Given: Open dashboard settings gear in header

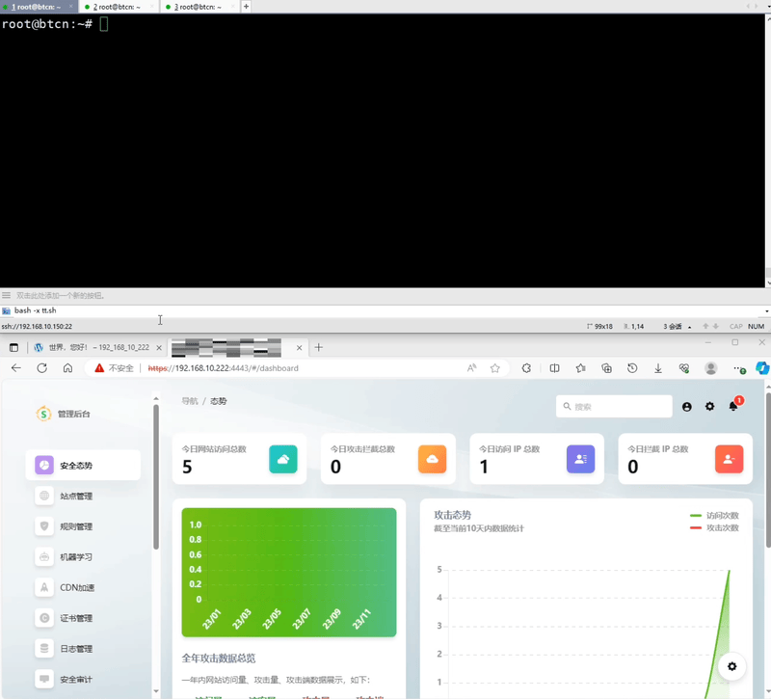Looking at the screenshot, I should click(x=709, y=406).
